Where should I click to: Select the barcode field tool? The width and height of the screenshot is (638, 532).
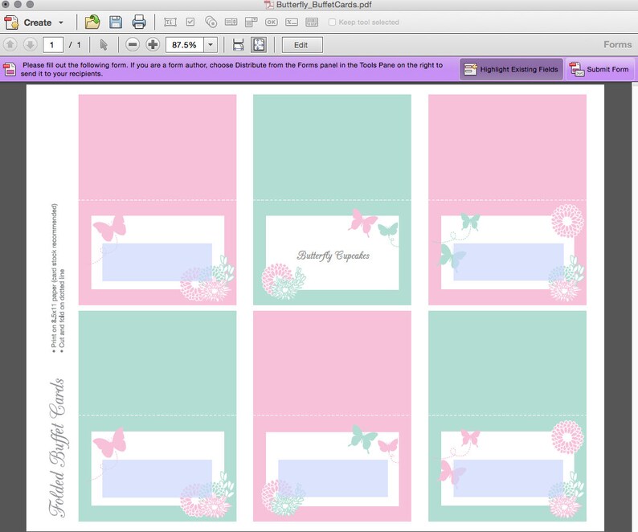(312, 22)
